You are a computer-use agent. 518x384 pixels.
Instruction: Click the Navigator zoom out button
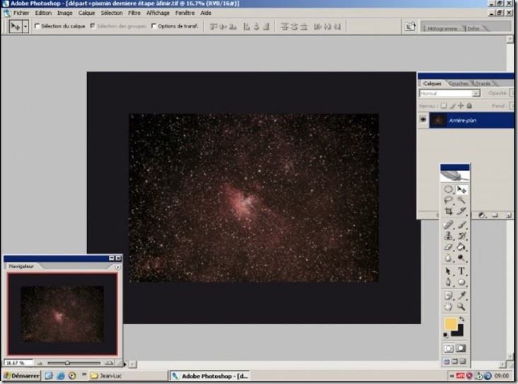(40, 364)
